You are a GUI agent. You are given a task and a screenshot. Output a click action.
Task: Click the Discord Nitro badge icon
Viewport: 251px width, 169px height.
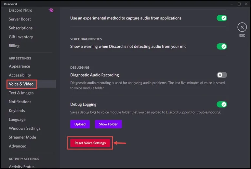pyautogui.click(x=51, y=10)
